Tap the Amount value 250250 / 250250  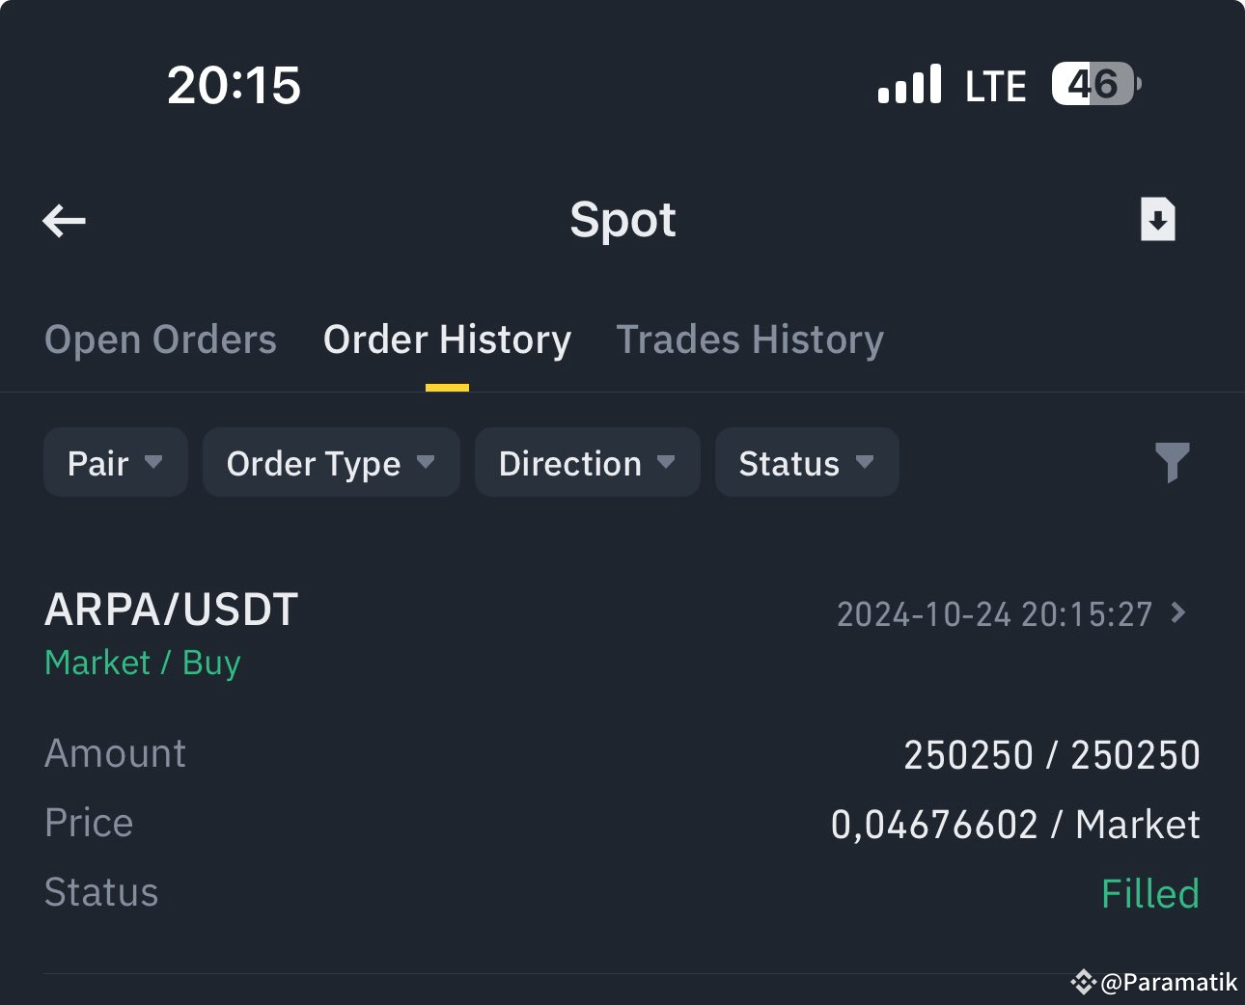click(x=1050, y=754)
